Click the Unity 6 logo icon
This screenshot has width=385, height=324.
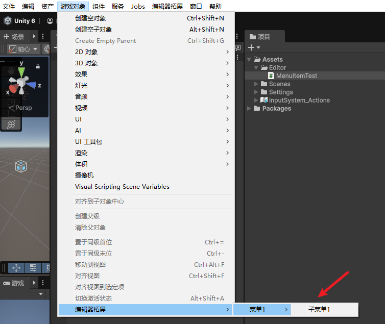click(8, 21)
